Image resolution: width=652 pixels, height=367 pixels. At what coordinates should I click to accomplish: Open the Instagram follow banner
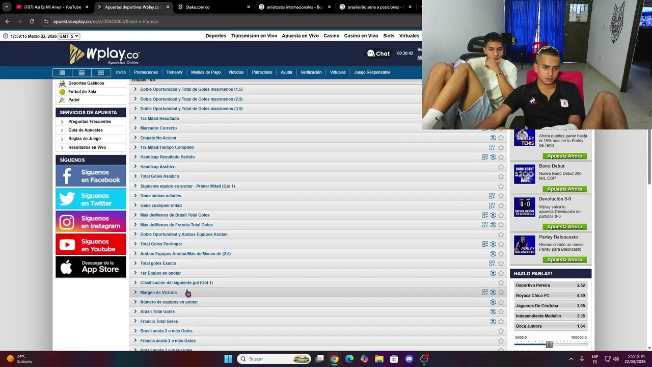pos(91,222)
